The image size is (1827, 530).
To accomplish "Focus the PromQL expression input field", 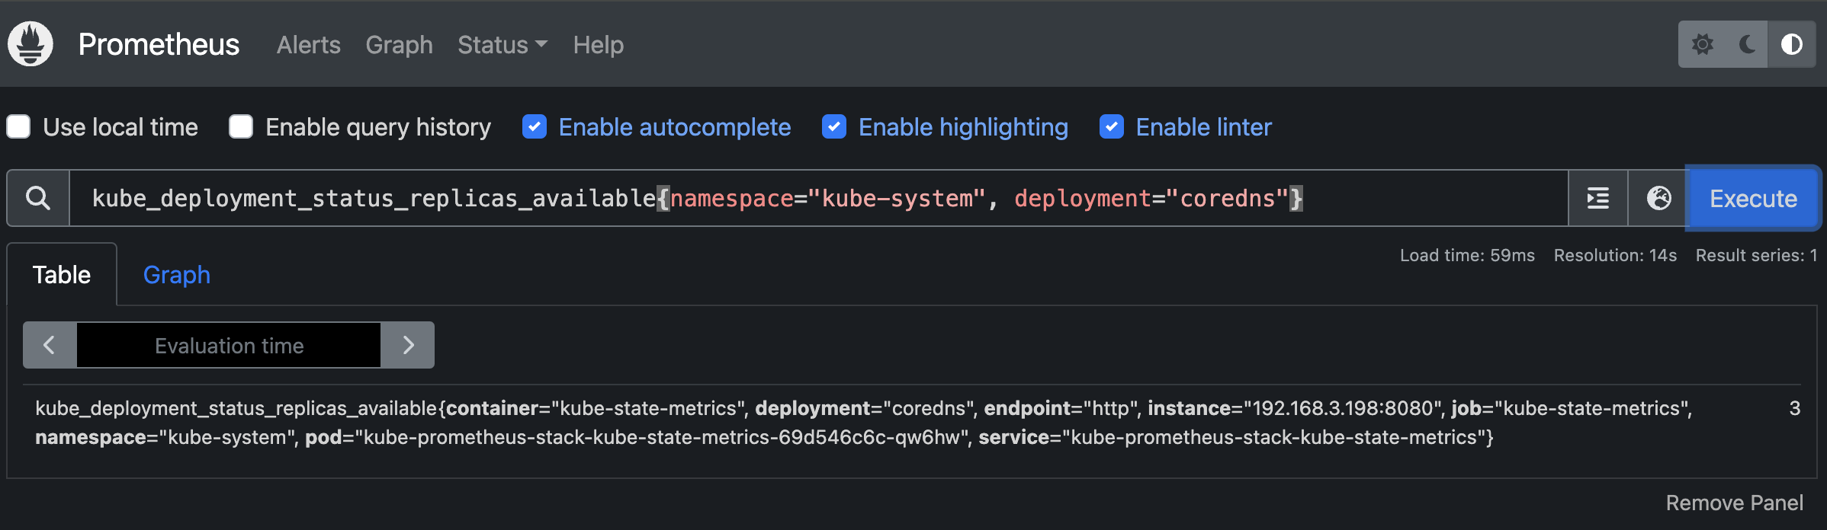I will (818, 198).
